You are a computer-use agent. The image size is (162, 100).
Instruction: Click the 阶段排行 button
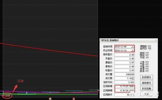(x=147, y=77)
